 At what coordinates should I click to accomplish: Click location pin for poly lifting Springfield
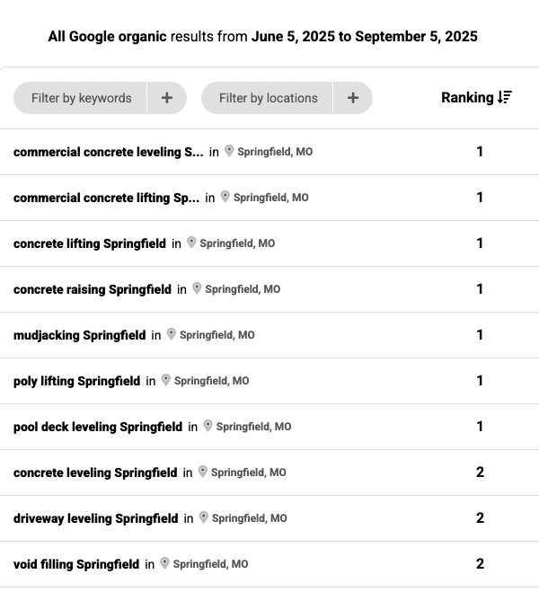[166, 380]
